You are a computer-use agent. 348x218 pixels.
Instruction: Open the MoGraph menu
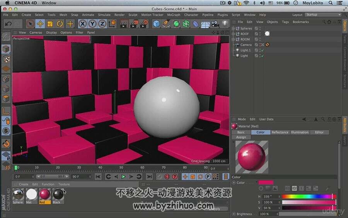[x=174, y=15]
